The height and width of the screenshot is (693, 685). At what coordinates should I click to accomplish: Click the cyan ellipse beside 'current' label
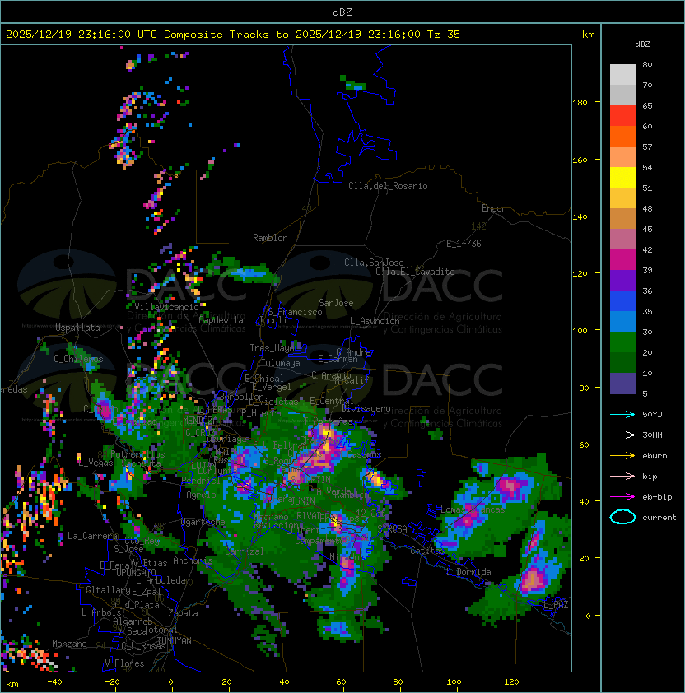coord(622,517)
